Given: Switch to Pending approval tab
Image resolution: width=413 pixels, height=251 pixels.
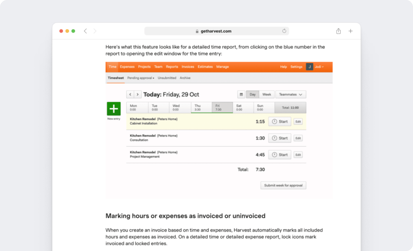Looking at the screenshot, I should [x=140, y=78].
